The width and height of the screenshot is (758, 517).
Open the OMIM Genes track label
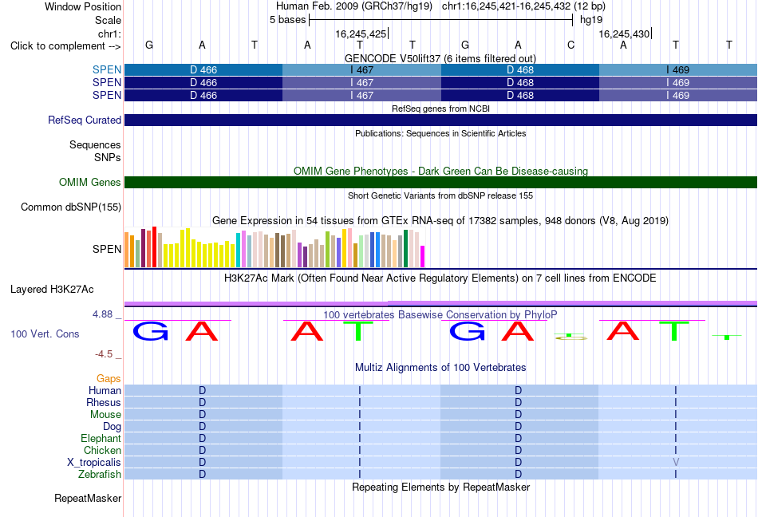89,182
